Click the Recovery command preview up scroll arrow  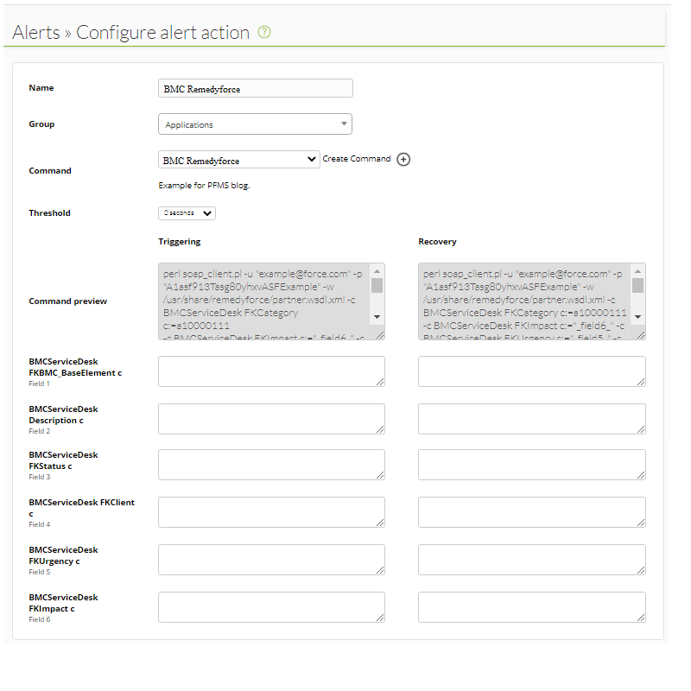pos(637,271)
